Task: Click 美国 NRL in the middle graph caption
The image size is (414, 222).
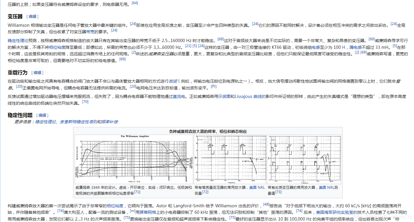Action: click(257, 187)
